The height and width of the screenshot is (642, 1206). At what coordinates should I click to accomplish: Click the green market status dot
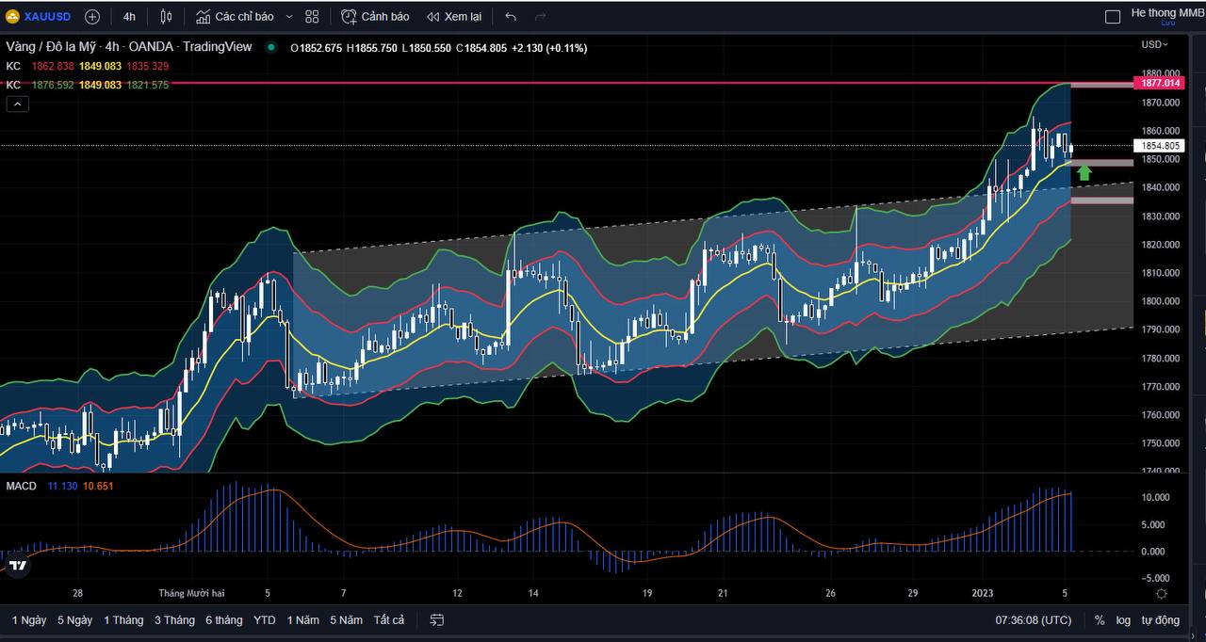point(271,47)
